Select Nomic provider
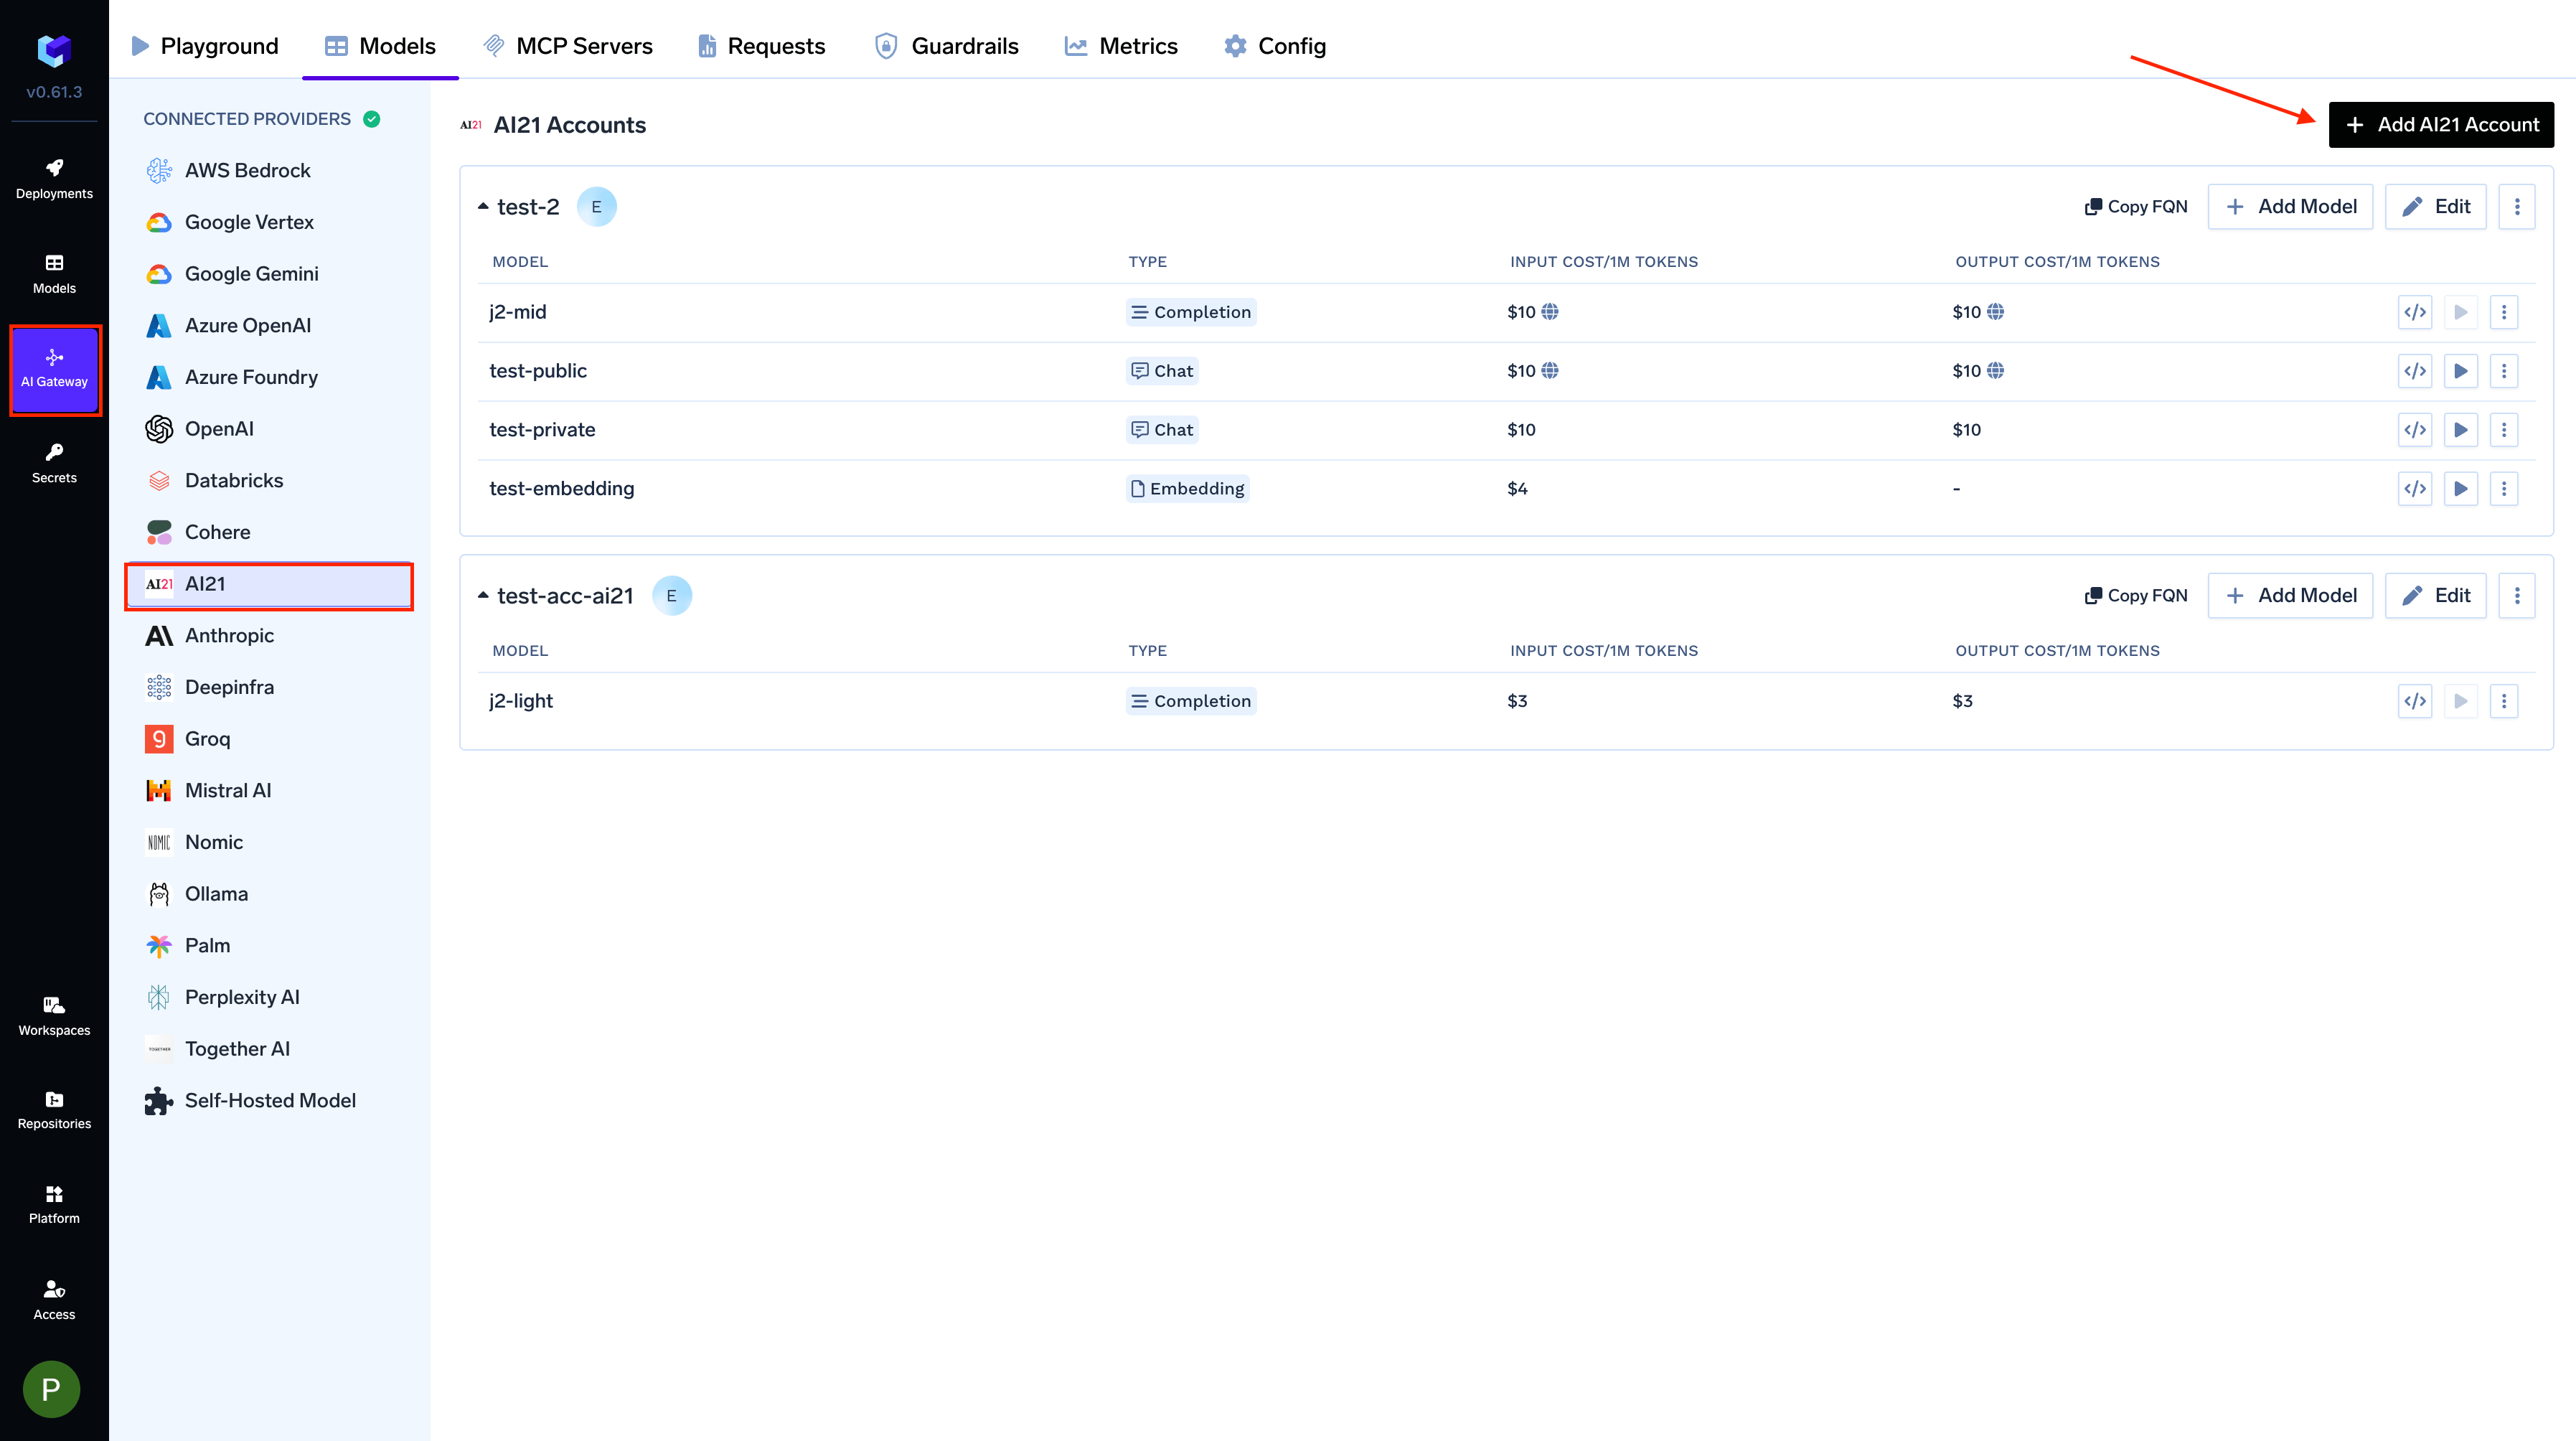2576x1441 pixels. click(270, 842)
